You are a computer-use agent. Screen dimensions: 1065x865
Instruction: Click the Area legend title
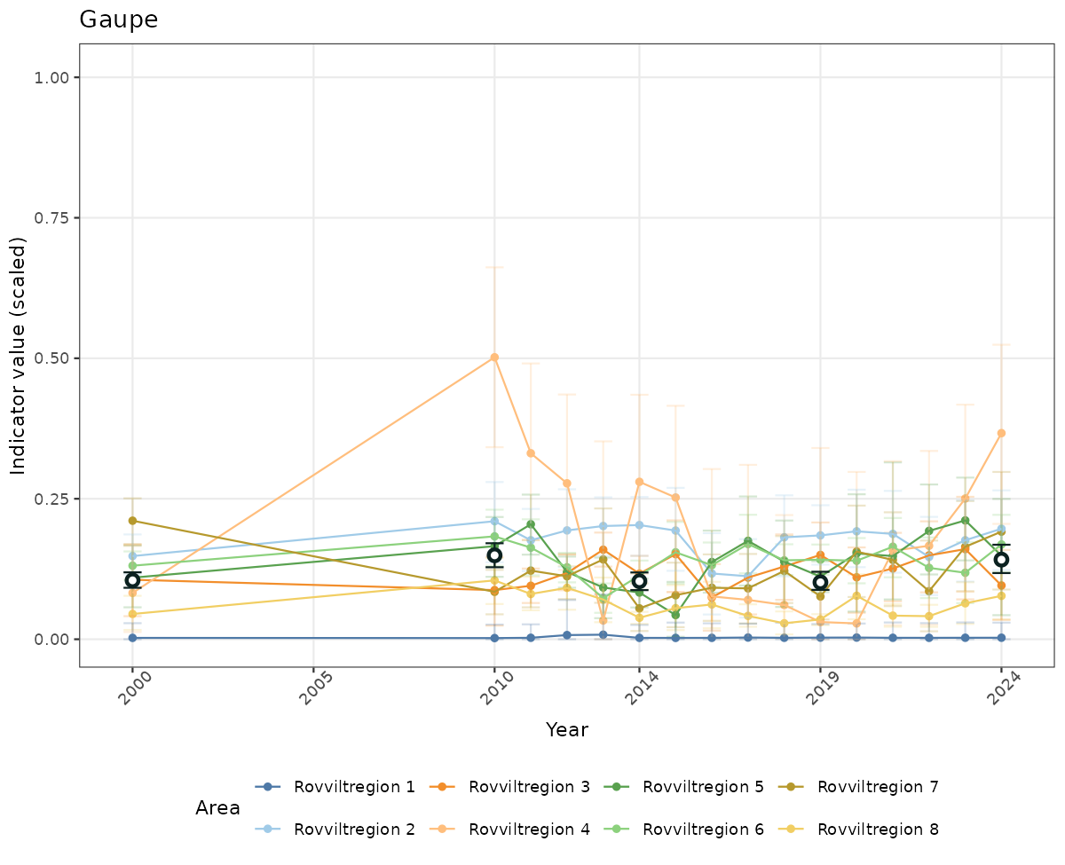click(217, 808)
